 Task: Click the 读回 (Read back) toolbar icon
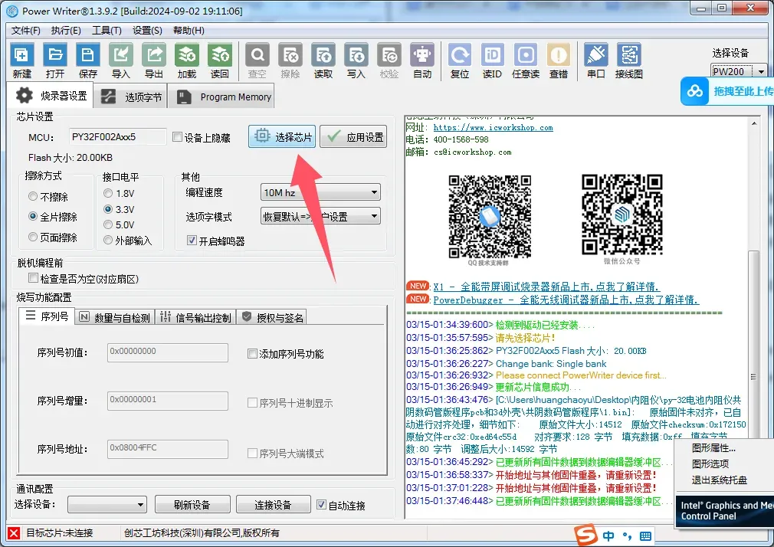(x=220, y=61)
